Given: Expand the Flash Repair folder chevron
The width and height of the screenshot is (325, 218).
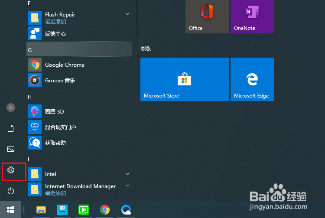Looking at the screenshot, I should pyautogui.click(x=127, y=14).
